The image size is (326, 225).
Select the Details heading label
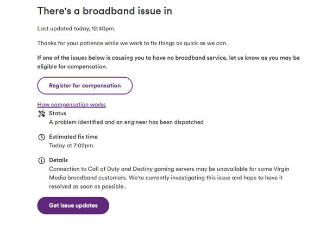pyautogui.click(x=59, y=160)
